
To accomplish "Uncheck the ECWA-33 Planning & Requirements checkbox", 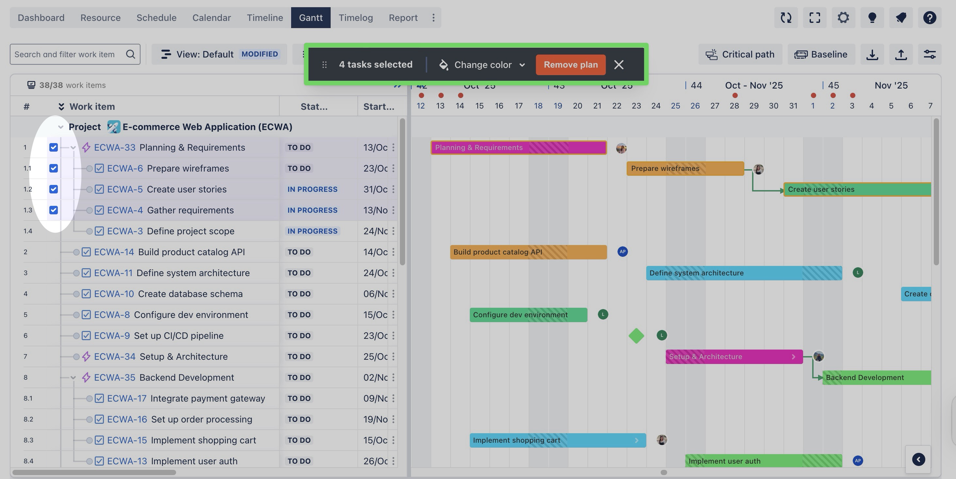I will tap(54, 147).
